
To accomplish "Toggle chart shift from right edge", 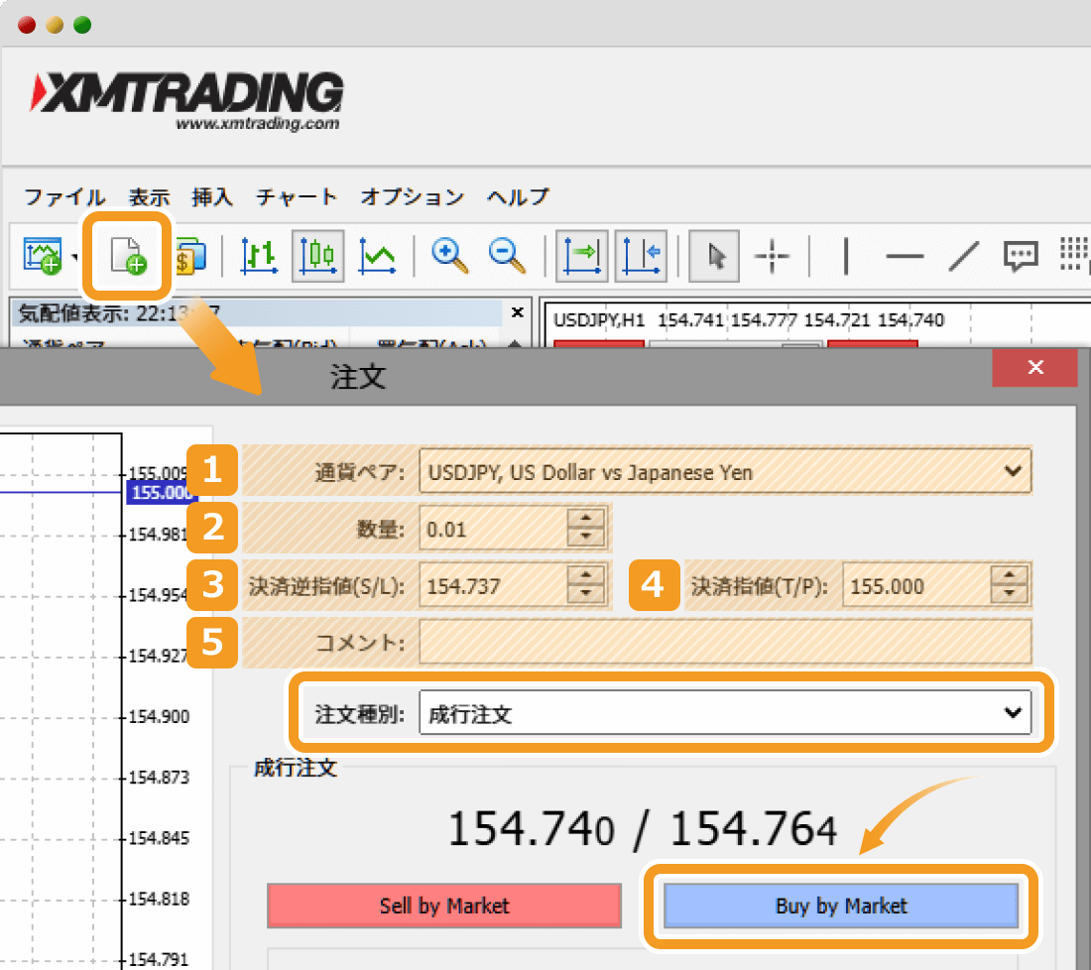I will tap(641, 256).
